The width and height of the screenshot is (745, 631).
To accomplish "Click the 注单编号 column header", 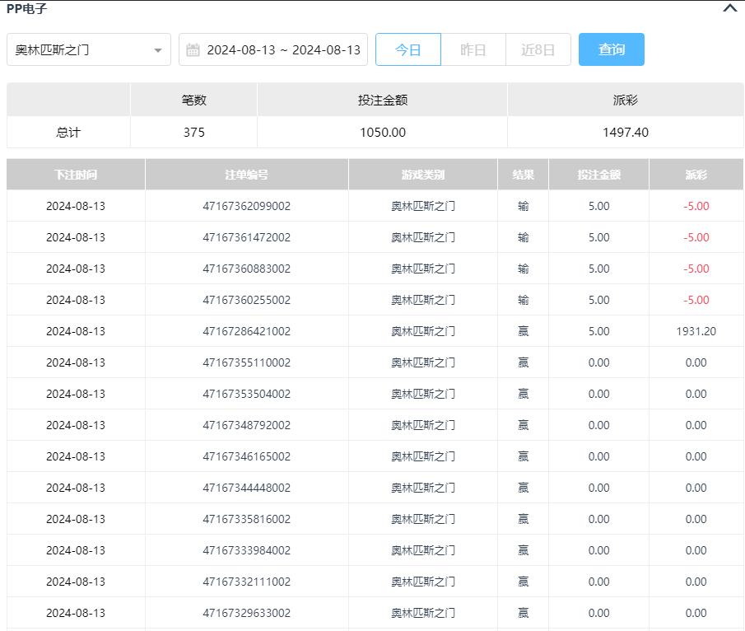I will coord(247,175).
